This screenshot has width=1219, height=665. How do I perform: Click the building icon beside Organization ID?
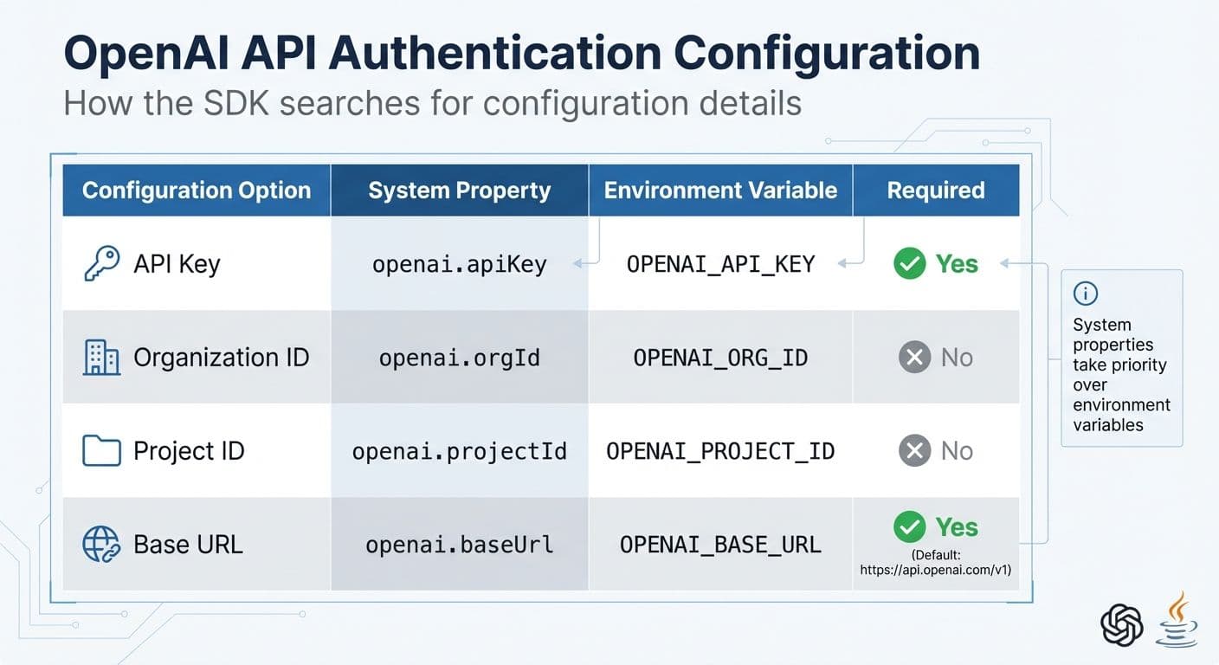coord(101,357)
